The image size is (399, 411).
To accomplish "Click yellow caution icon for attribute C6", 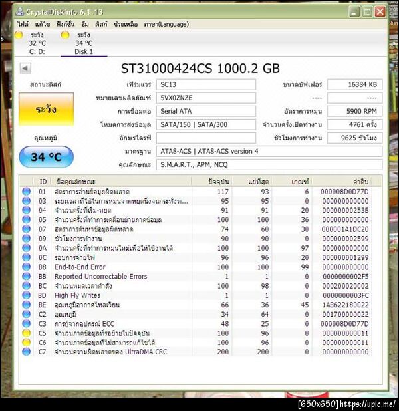I will [x=26, y=342].
